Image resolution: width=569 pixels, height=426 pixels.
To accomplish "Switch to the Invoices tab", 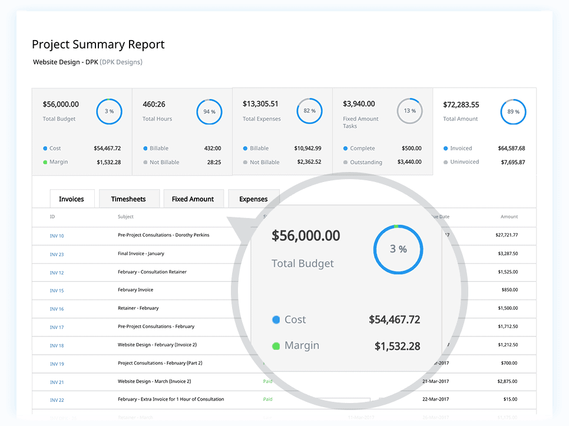I will [71, 199].
